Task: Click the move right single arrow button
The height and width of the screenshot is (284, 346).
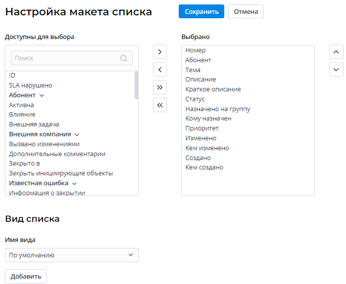Action: (x=159, y=51)
